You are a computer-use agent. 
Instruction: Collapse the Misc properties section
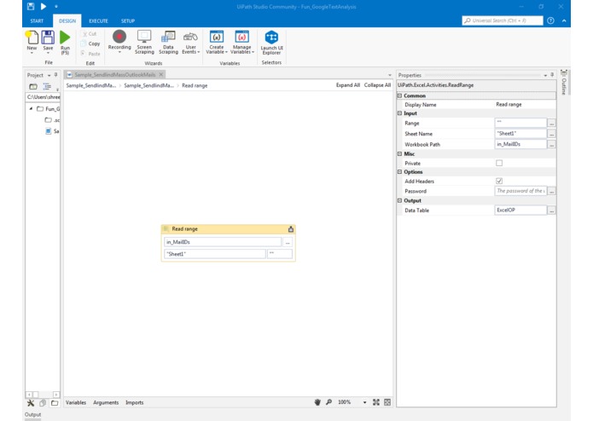[400, 154]
